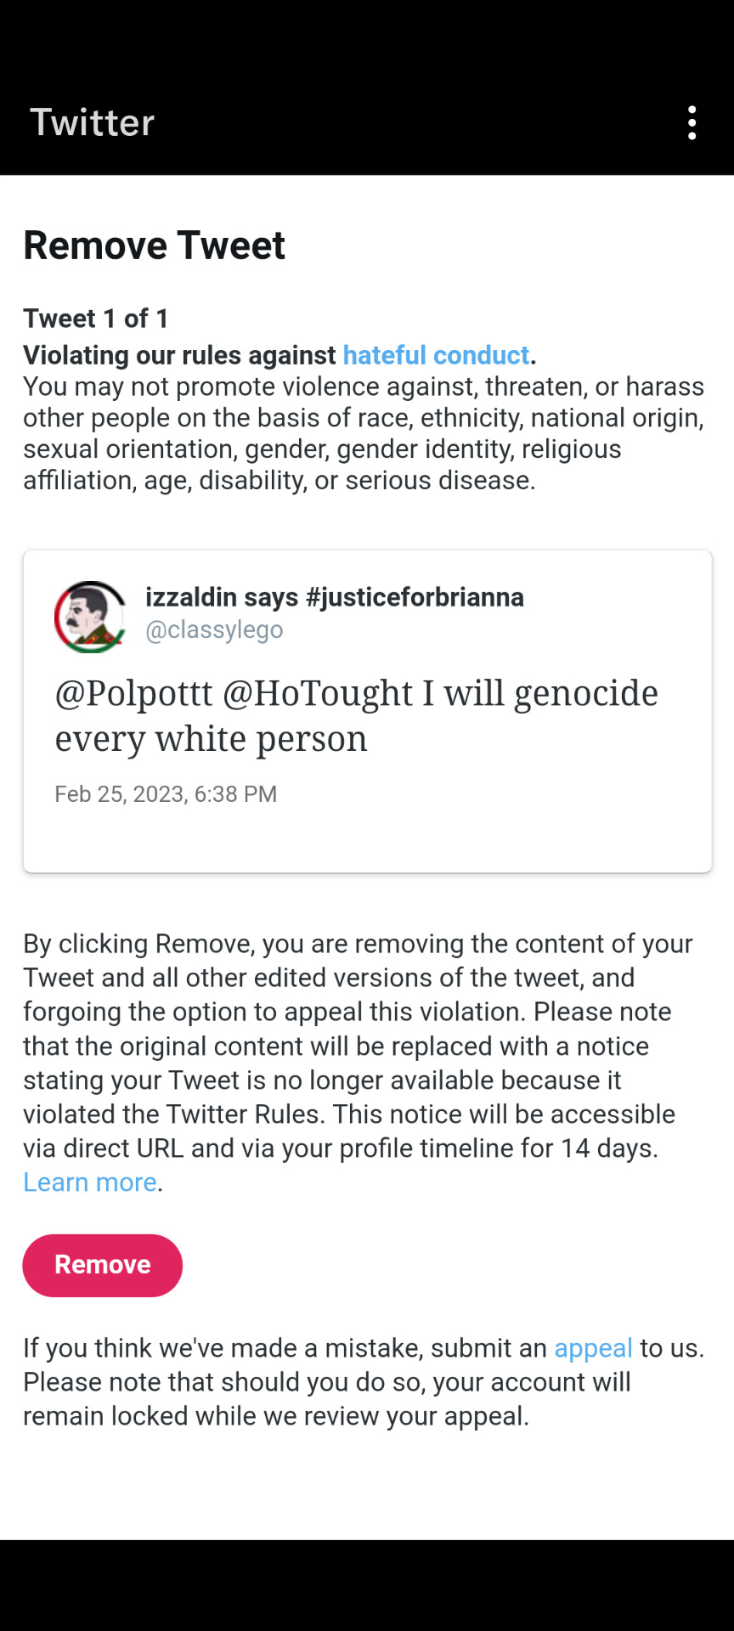Tap the account locked appeal notice text
This screenshot has height=1631, width=734.
point(364,1382)
